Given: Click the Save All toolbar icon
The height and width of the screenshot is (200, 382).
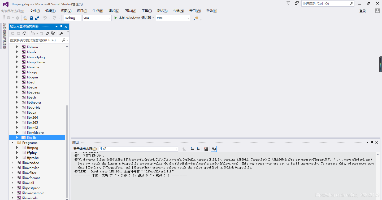Looking at the screenshot, I should coord(37,18).
